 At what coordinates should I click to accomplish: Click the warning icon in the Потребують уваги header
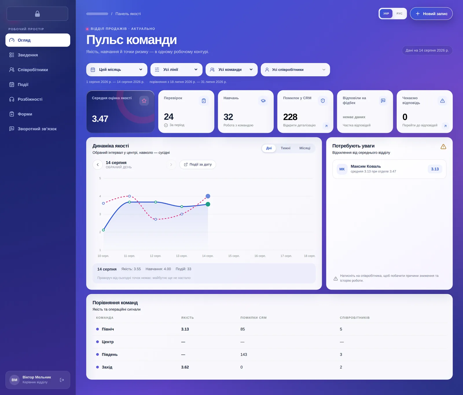(x=443, y=147)
